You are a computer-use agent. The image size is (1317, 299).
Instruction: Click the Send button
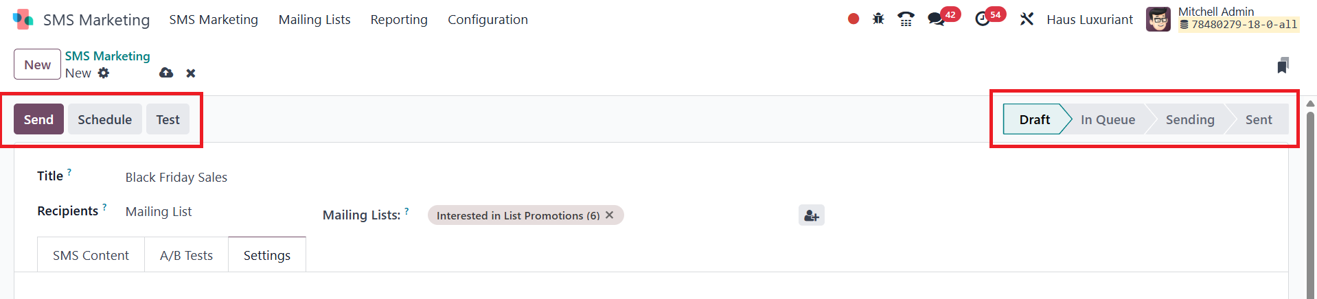coord(38,119)
